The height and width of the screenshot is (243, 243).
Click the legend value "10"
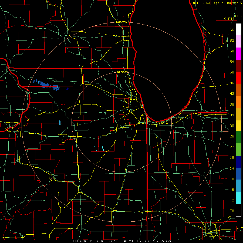click(x=232, y=179)
